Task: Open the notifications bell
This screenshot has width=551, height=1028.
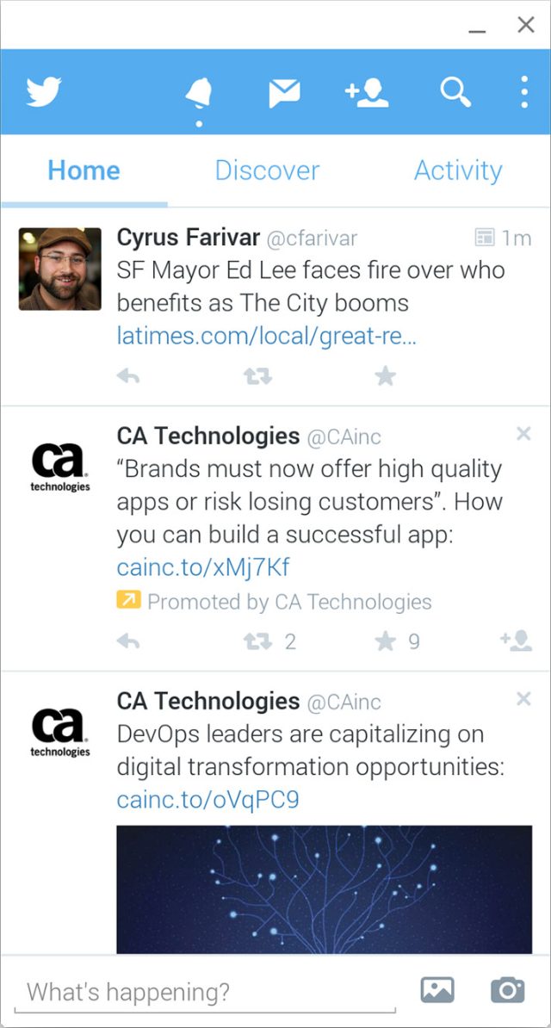Action: tap(198, 93)
